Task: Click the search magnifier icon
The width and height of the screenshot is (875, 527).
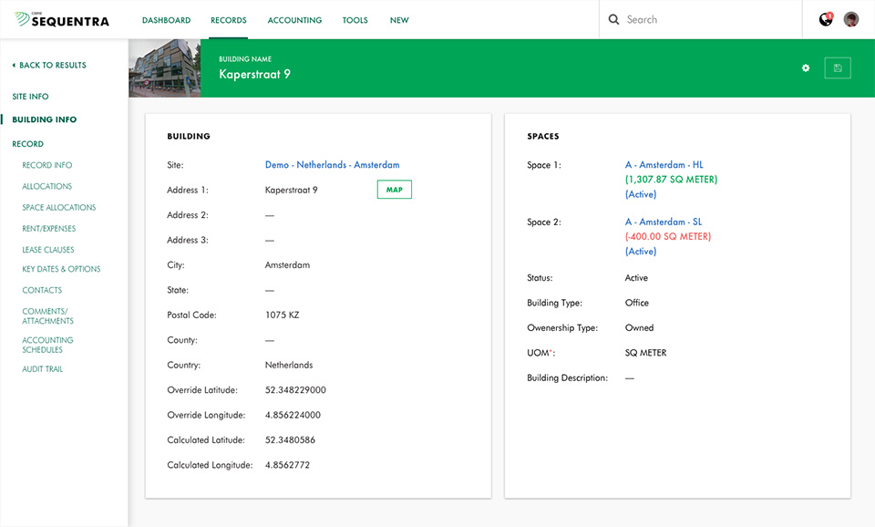Action: tap(613, 19)
